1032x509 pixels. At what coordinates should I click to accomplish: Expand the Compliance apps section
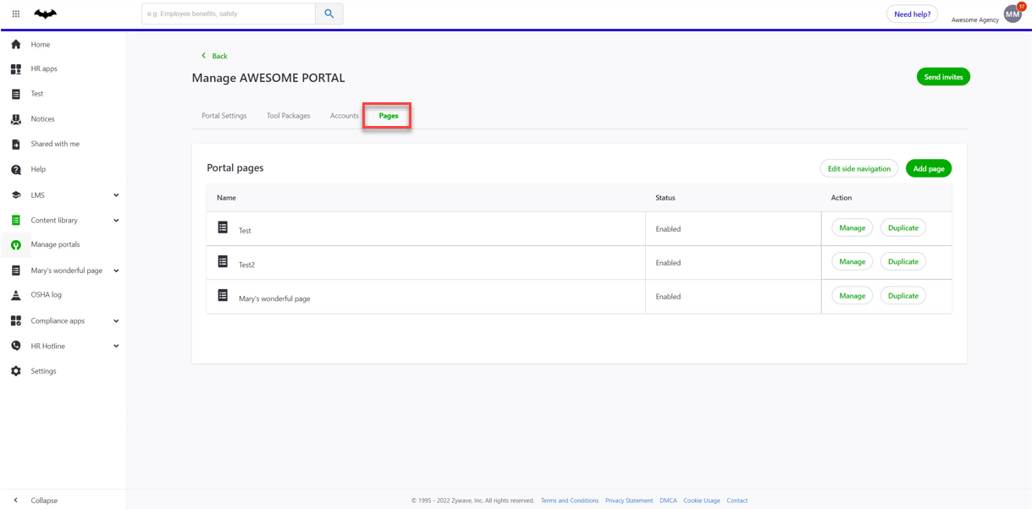(116, 320)
